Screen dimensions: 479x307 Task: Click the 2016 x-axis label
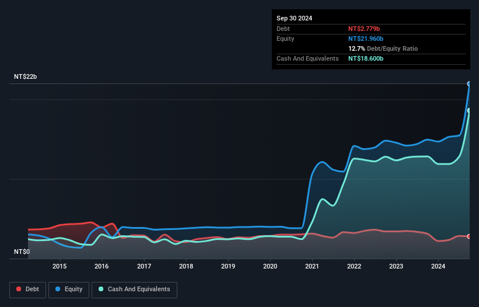[x=102, y=266]
